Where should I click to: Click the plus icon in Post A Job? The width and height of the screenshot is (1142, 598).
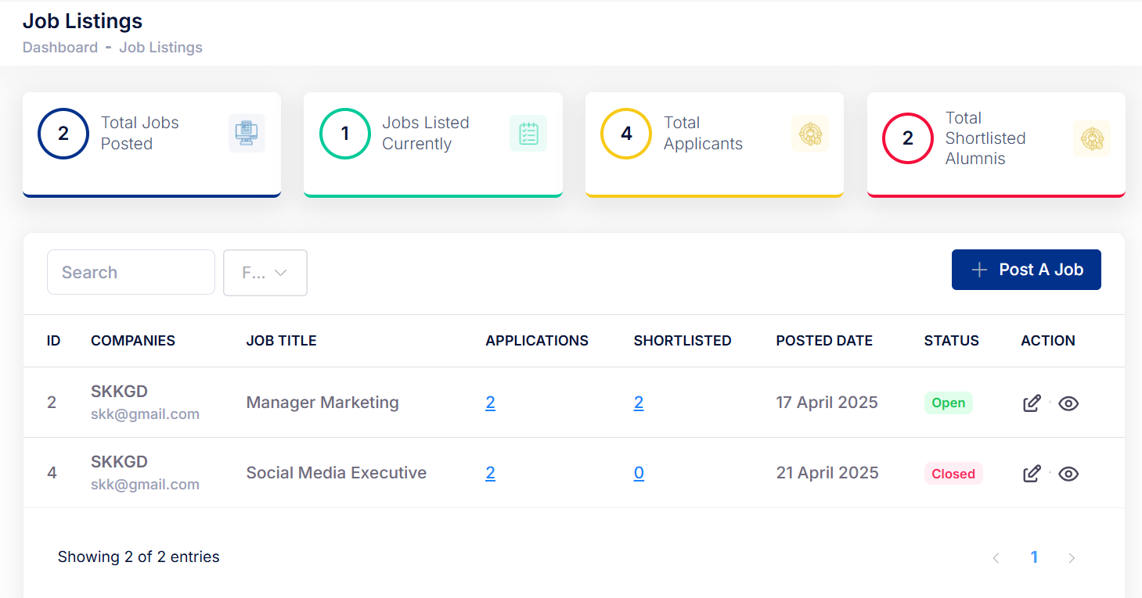coord(979,270)
